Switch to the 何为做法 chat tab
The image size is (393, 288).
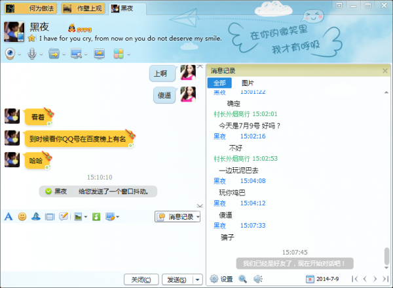[31, 9]
